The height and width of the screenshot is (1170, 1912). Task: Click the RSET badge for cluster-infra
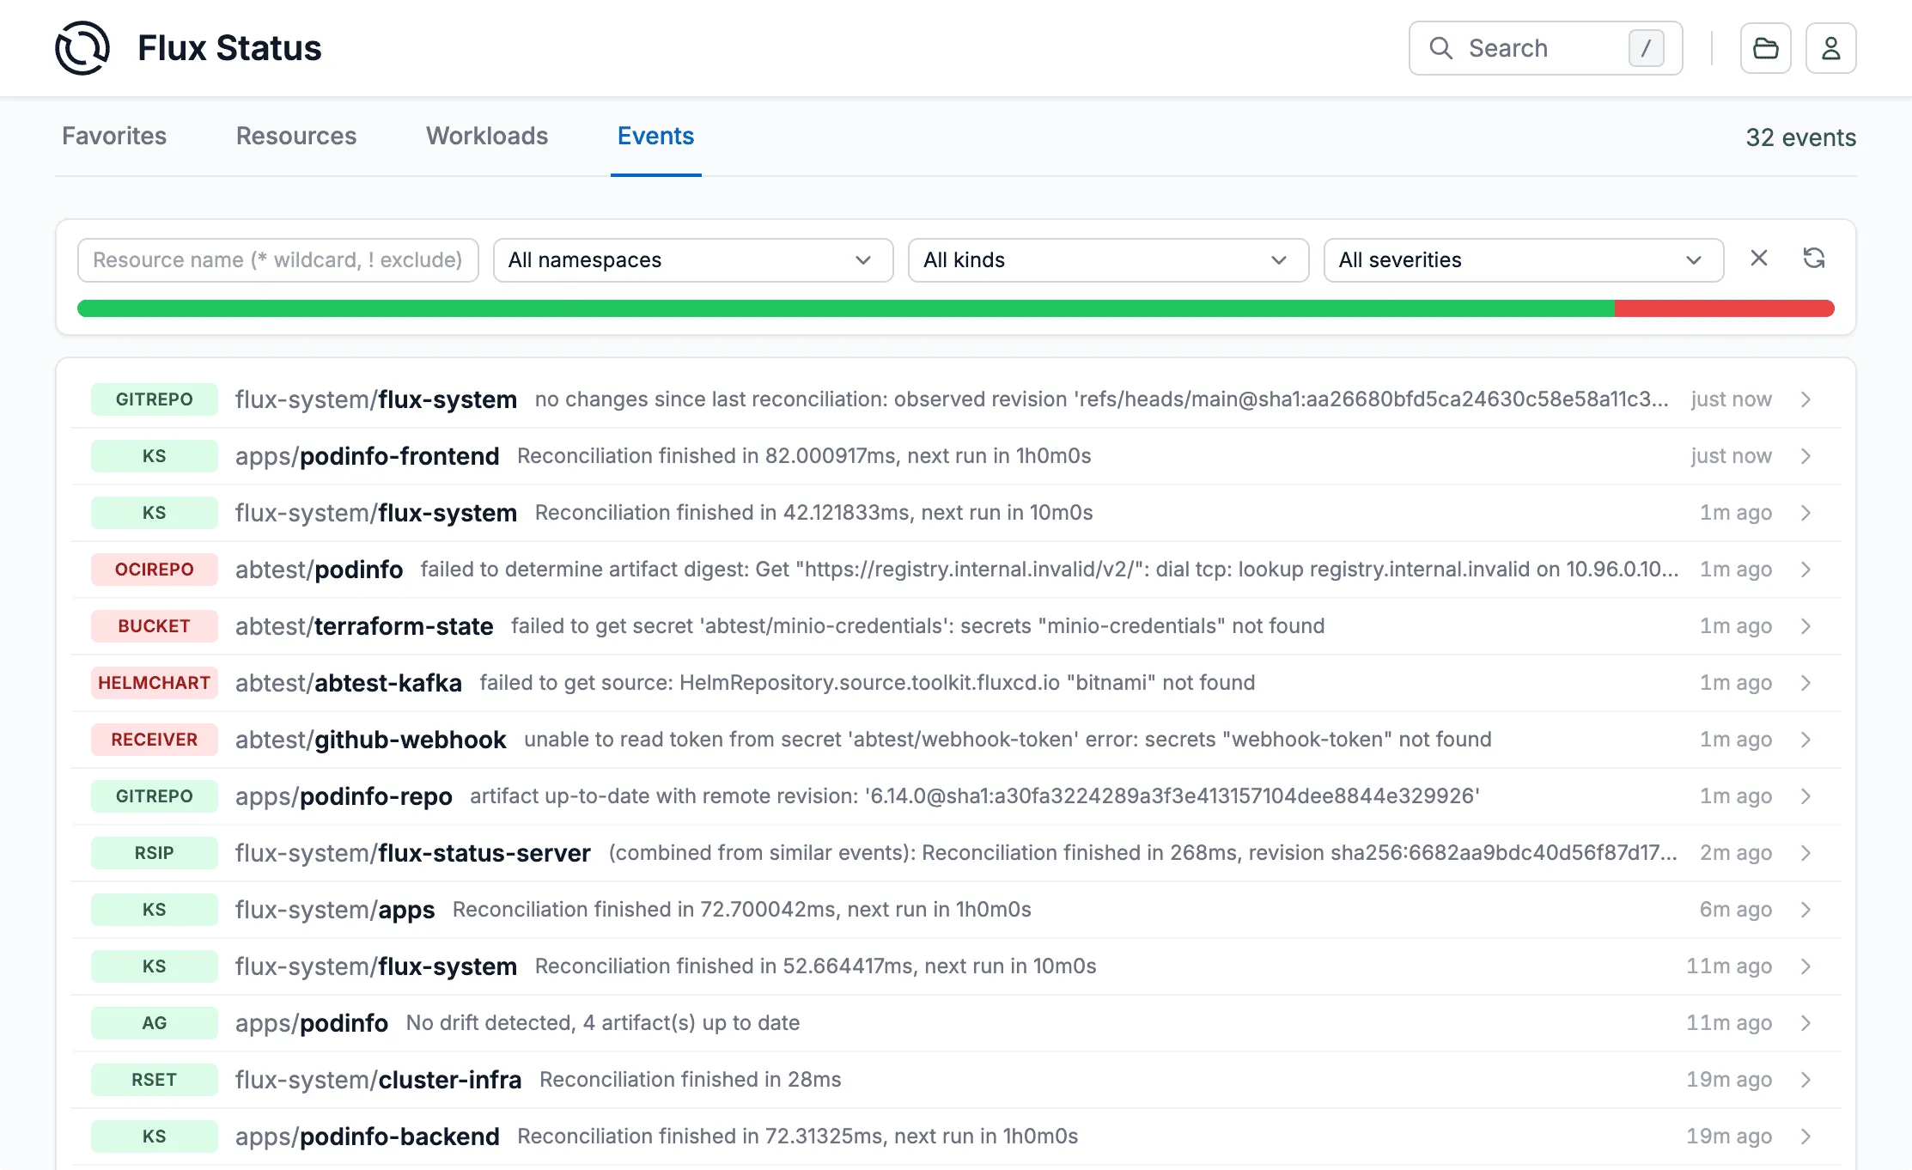155,1080
